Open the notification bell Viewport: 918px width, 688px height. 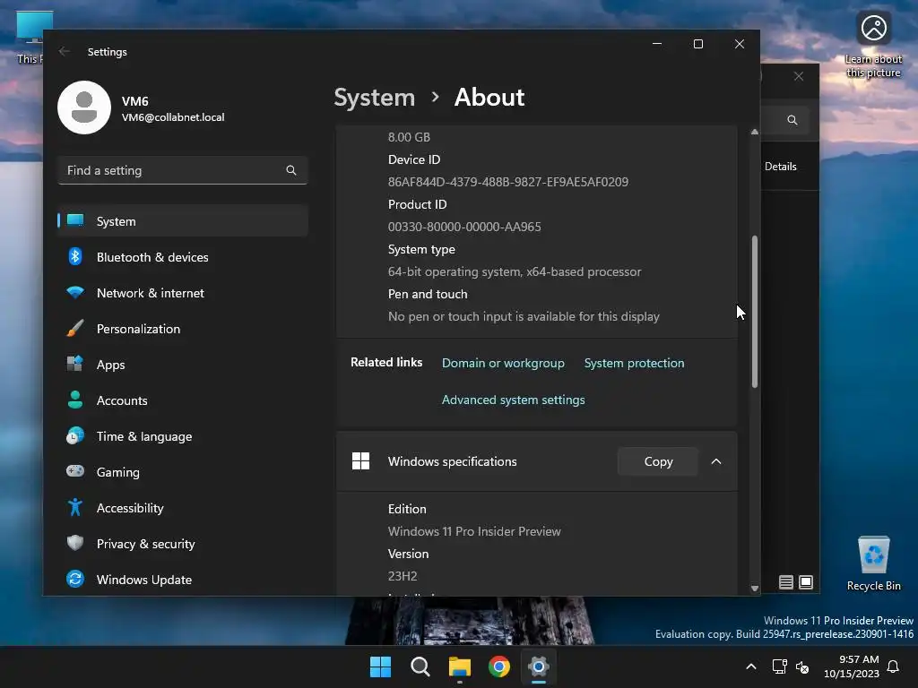[893, 666]
